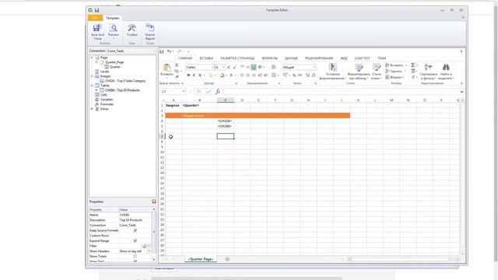498x280 pixels.
Task: Click the underline Ч icon
Action: (x=200, y=75)
